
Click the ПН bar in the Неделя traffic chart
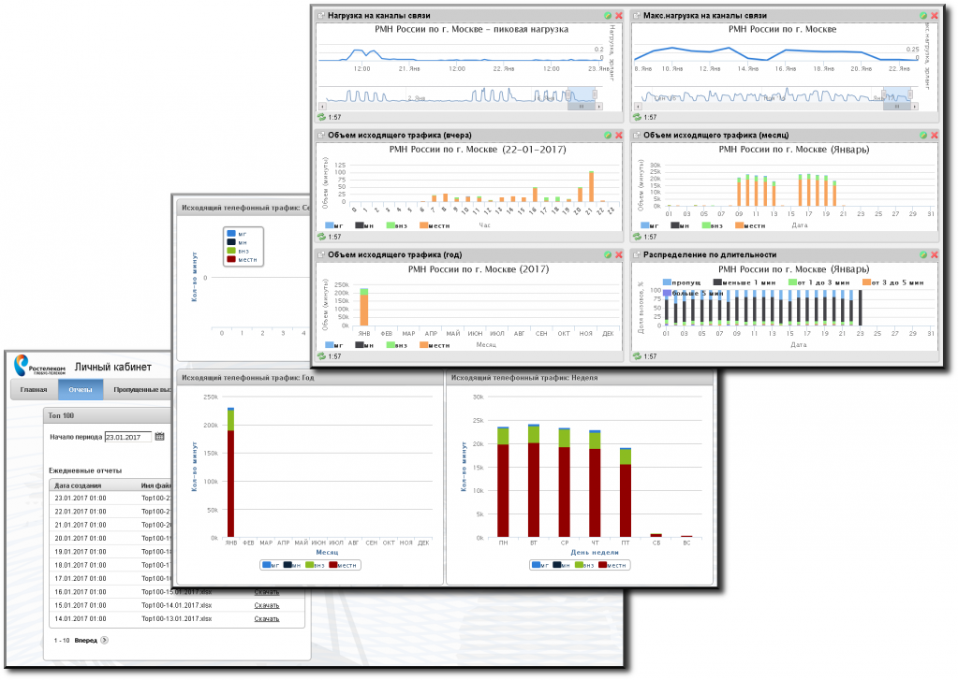pyautogui.click(x=504, y=483)
